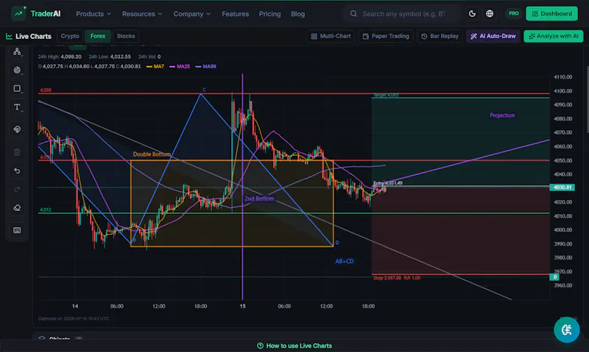Click the Live Charts heading

click(x=33, y=36)
